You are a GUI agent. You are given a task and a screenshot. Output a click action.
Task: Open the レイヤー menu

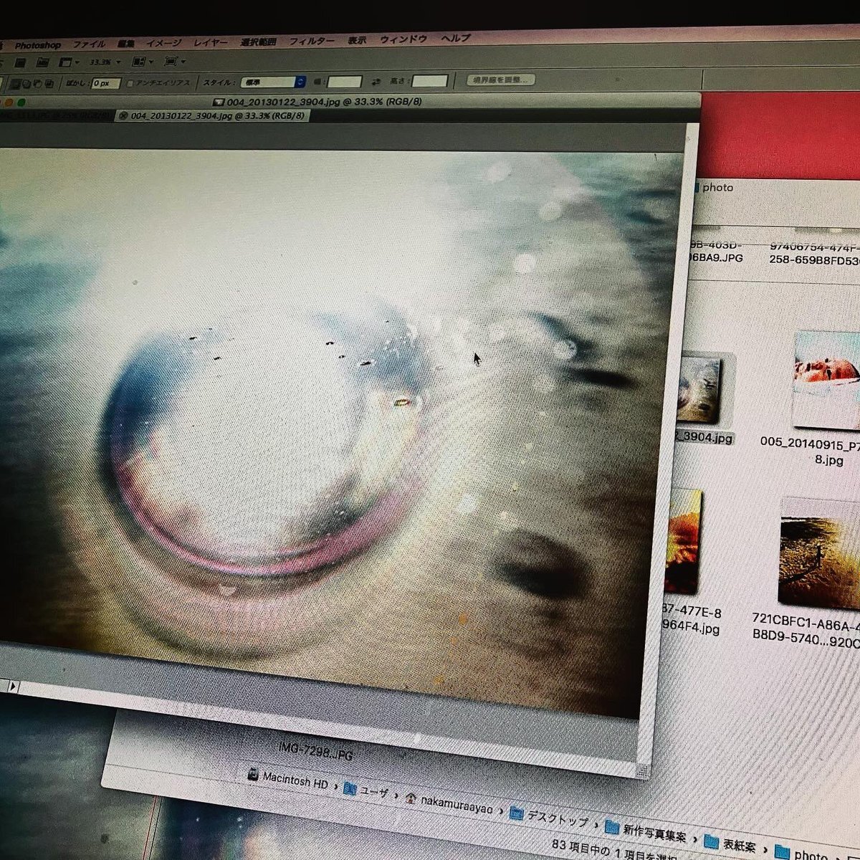click(x=211, y=43)
